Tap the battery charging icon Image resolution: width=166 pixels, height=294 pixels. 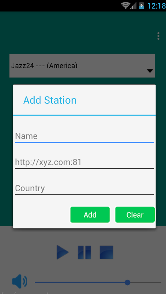[142, 6]
